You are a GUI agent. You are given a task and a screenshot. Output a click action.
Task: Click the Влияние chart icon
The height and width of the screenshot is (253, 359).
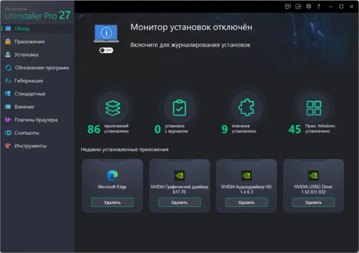[x=8, y=107]
